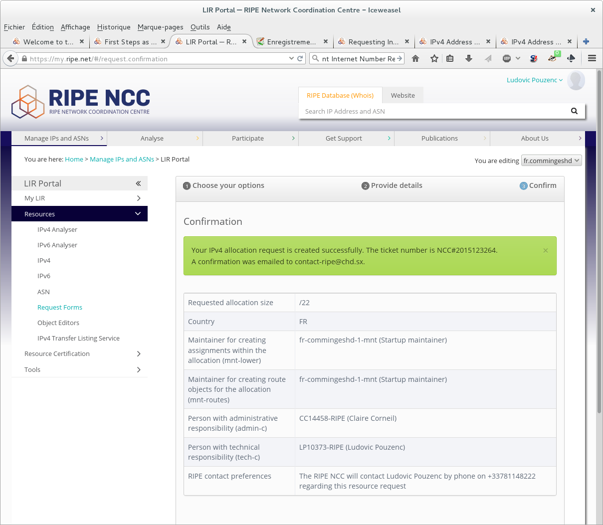603x525 pixels.
Task: Close the 'First Steps as ...' tab
Action: pyautogui.click(x=163, y=41)
